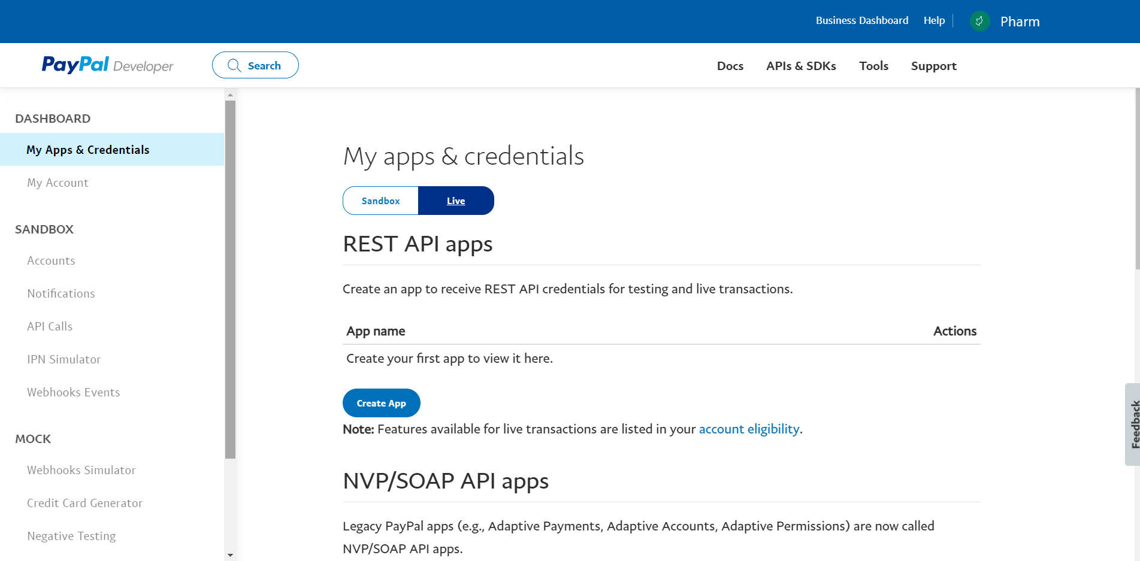1140x561 pixels.
Task: Switch to the Sandbox toggle
Action: (380, 201)
